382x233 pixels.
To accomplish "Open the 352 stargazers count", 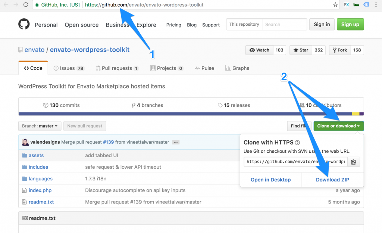I will coord(319,50).
